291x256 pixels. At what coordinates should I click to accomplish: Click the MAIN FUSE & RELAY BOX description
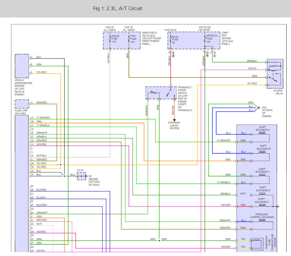coord(151,38)
